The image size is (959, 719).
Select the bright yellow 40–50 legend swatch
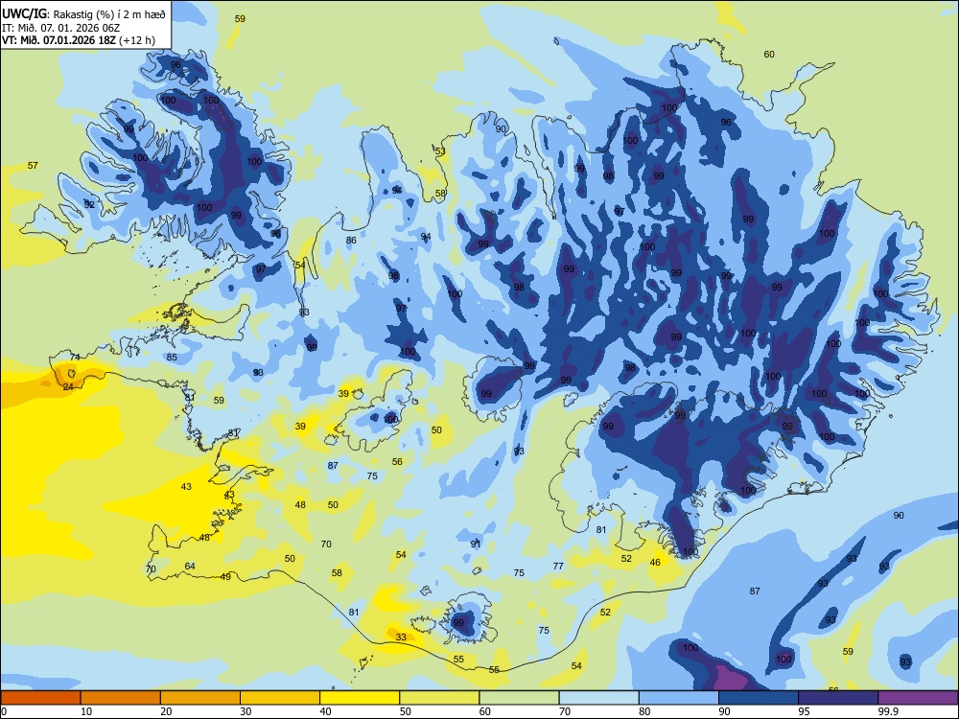click(x=360, y=698)
